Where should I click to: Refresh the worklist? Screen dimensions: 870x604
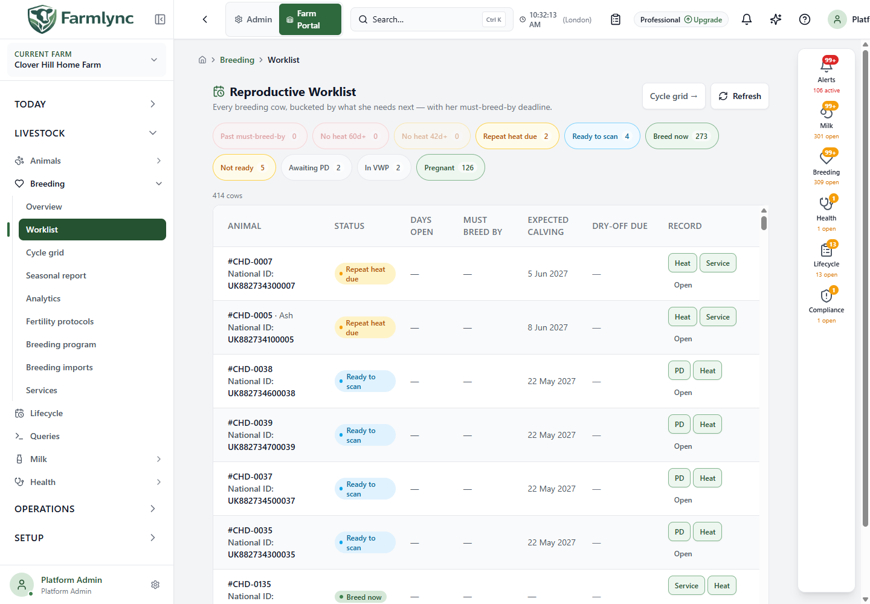[x=739, y=96]
